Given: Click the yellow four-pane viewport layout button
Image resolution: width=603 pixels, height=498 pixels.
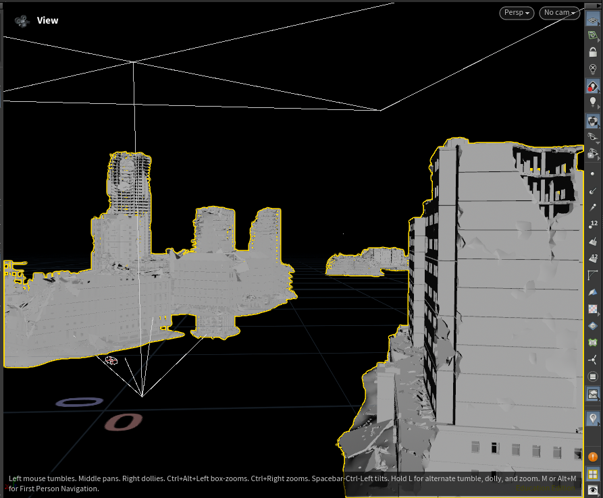Looking at the screenshot, I should [593, 474].
